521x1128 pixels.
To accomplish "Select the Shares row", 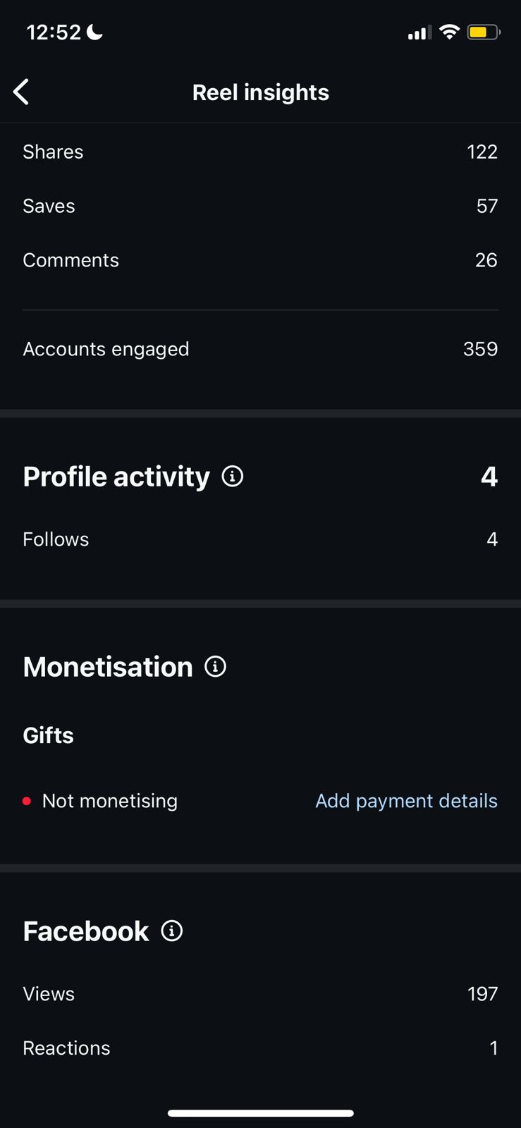I will pos(260,152).
